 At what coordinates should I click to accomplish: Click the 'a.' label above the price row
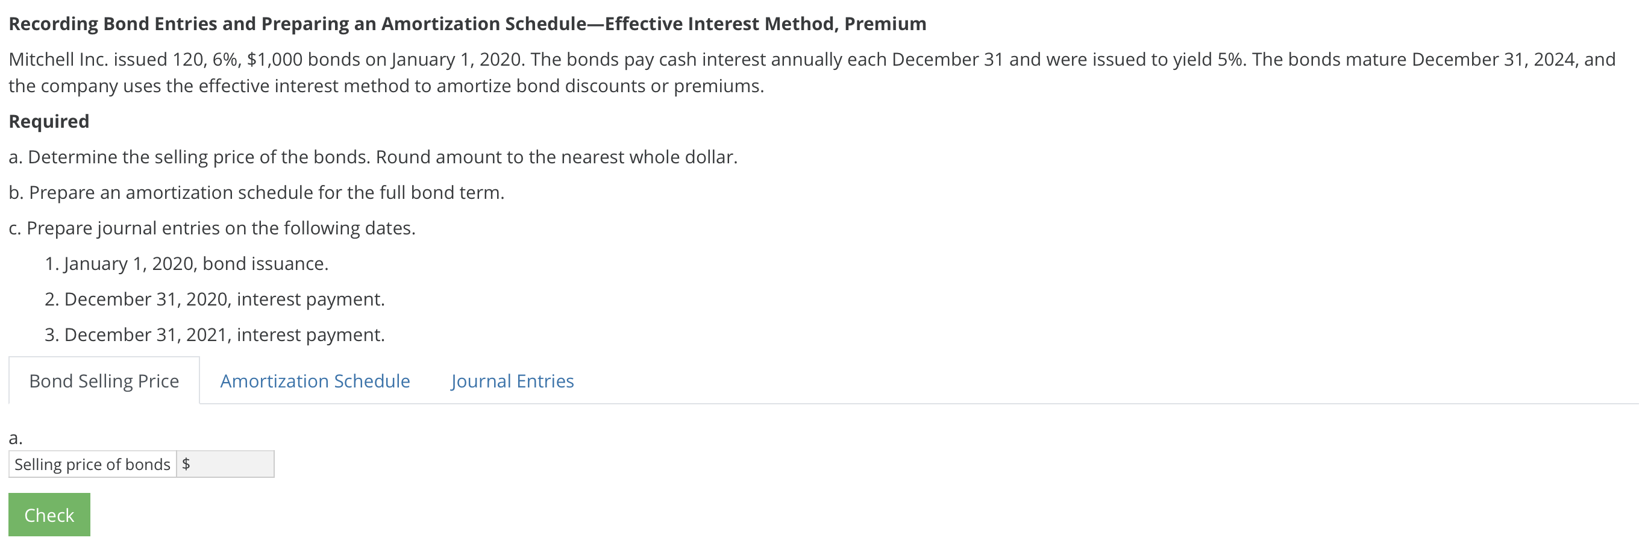(16, 438)
